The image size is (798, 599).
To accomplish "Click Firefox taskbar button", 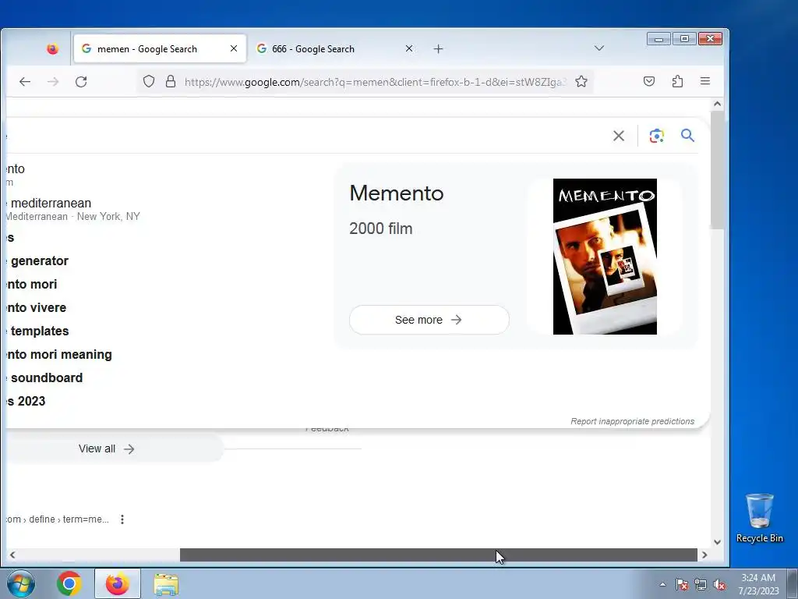I will 117,583.
